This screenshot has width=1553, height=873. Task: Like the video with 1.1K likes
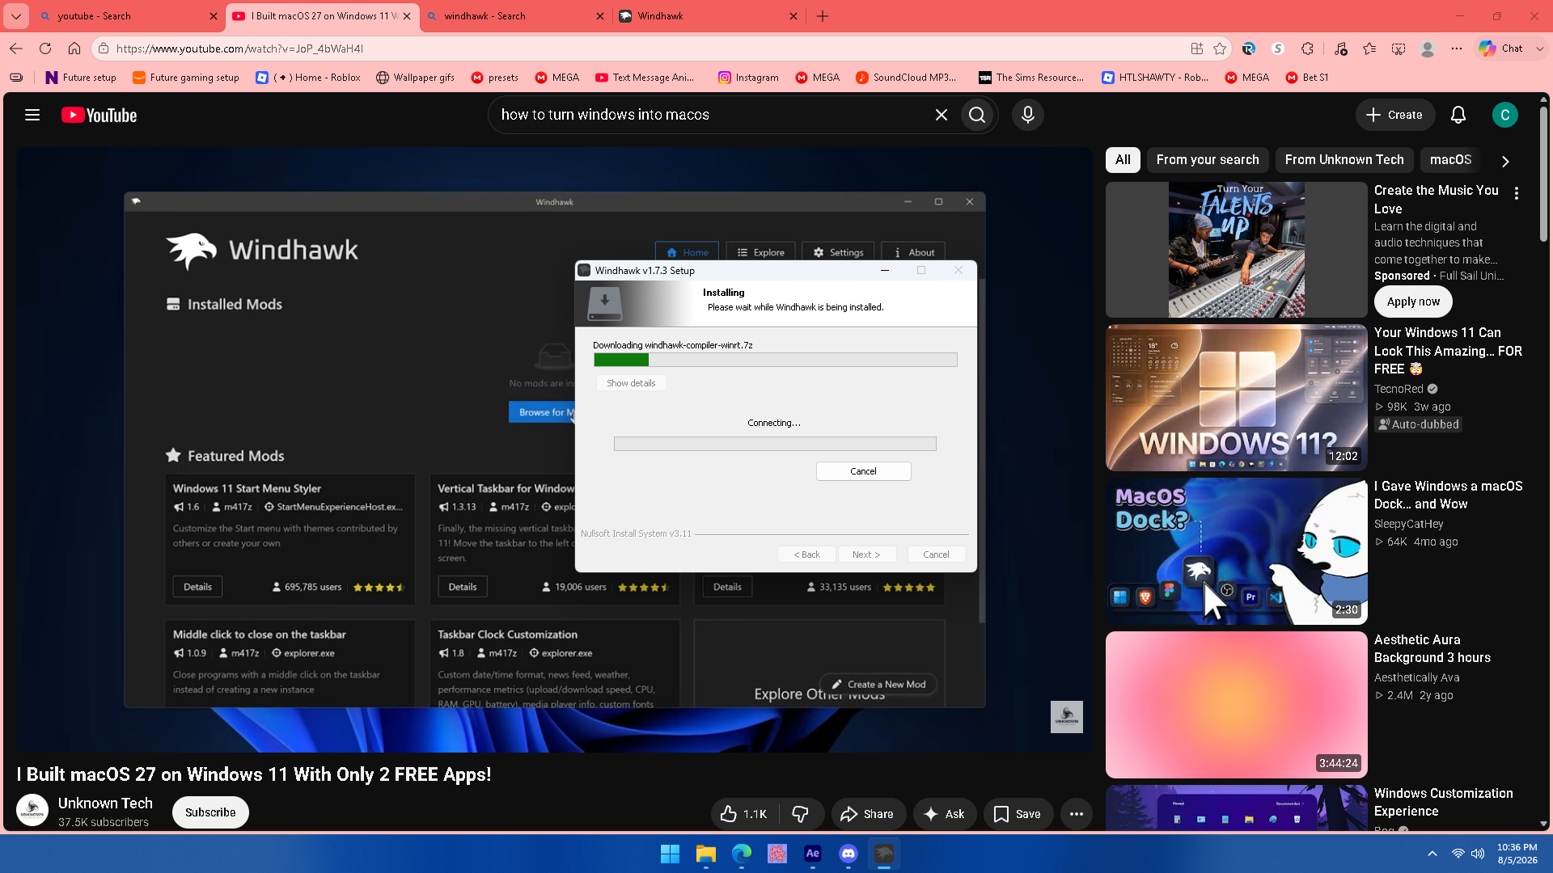(743, 814)
